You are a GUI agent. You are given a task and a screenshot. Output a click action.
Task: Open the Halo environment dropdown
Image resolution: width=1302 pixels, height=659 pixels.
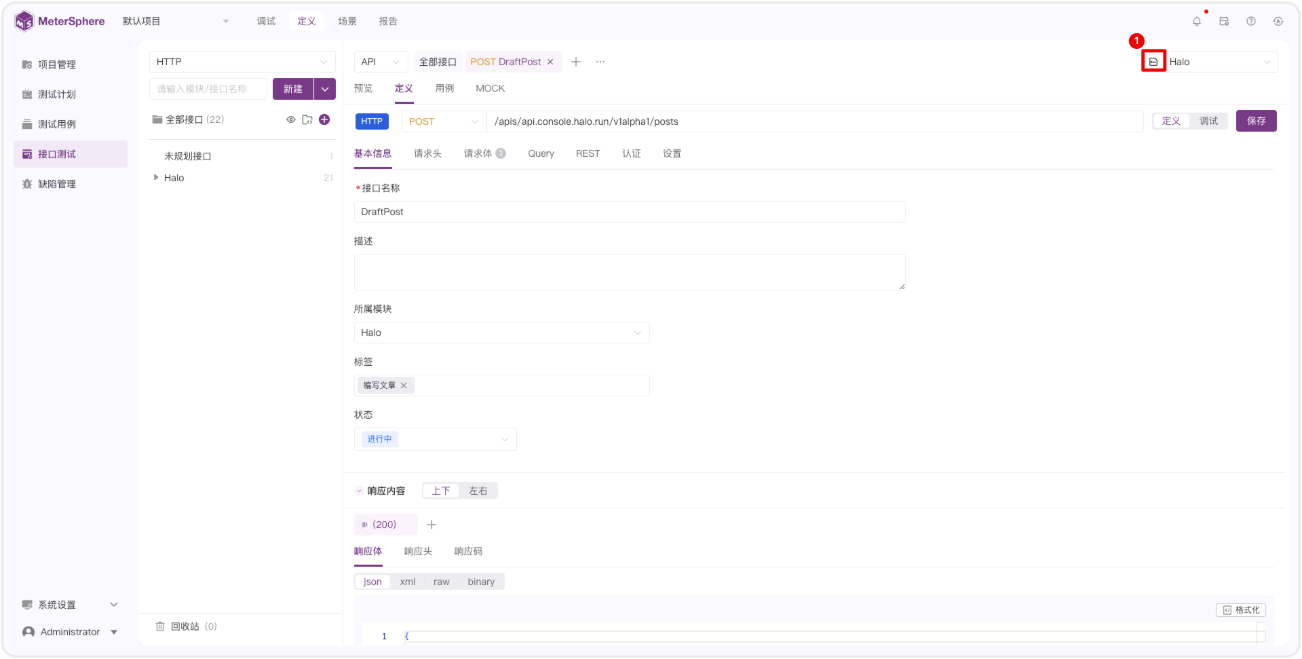coord(1221,62)
